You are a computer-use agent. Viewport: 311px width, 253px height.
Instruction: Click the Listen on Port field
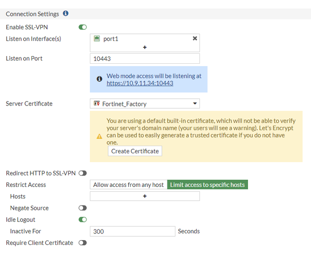tap(145, 58)
